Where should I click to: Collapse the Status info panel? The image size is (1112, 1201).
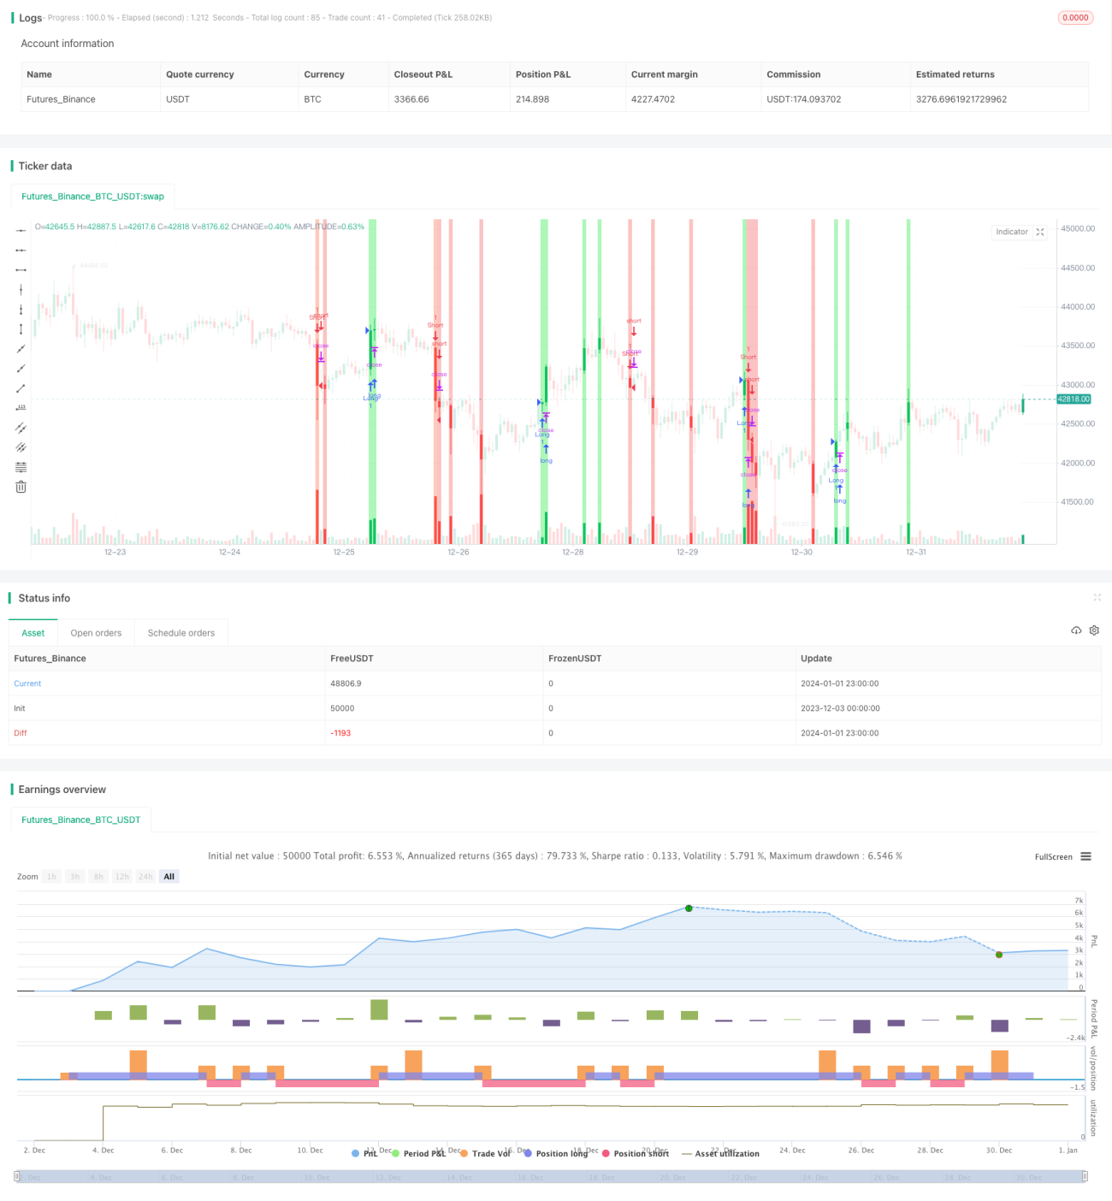tap(1097, 598)
